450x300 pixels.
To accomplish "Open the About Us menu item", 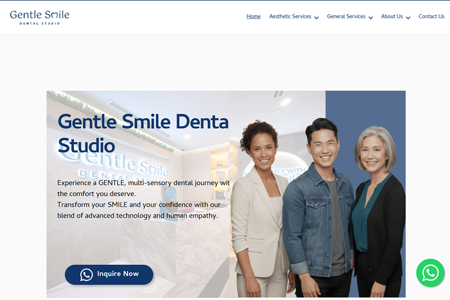I will pos(392,16).
